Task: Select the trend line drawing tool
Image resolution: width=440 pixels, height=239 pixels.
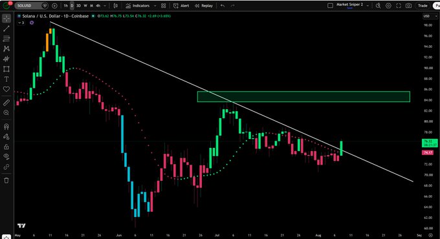Action: (6, 28)
